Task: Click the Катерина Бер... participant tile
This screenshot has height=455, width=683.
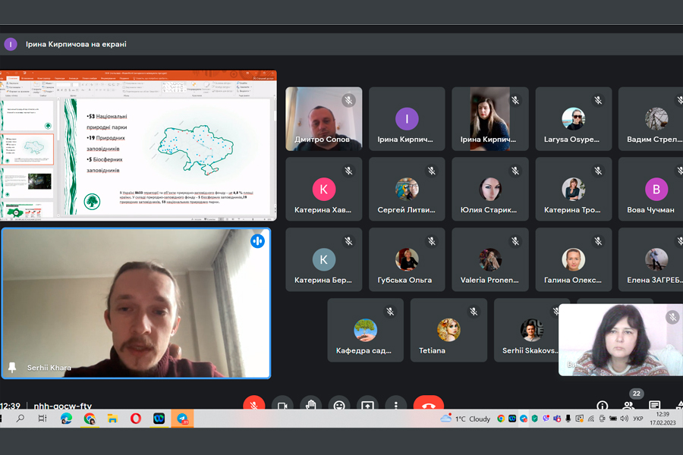Action: [323, 259]
